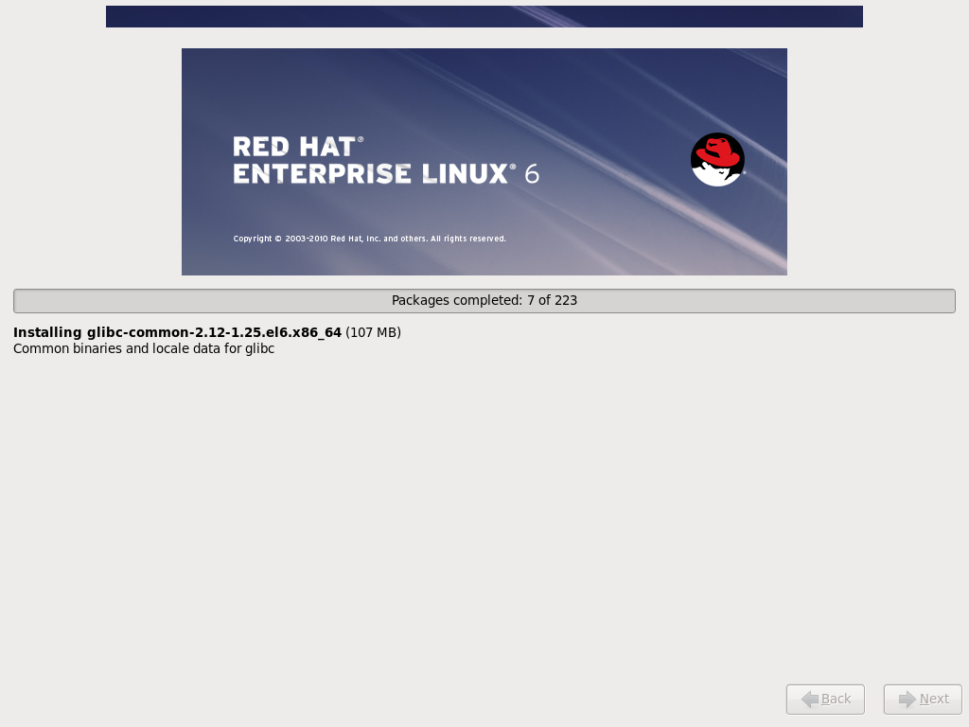Click the Back button
Viewport: 969px width, 727px height.
point(824,699)
